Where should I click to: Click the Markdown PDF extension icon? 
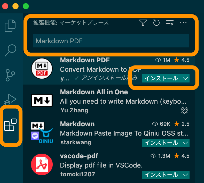[42, 69]
